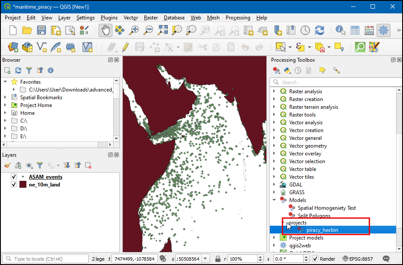Open the Layer menu

click(x=64, y=18)
